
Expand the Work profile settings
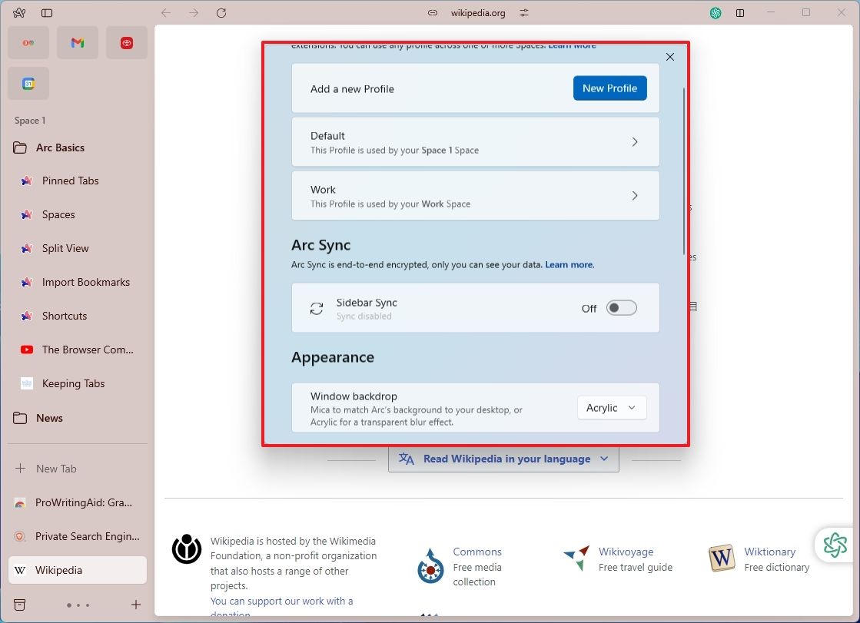tap(635, 195)
